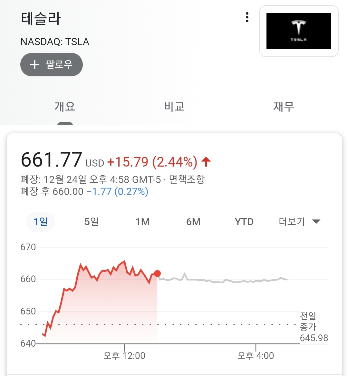Click the dropdown arrow beside 더보기
The width and height of the screenshot is (348, 376).
pos(316,222)
